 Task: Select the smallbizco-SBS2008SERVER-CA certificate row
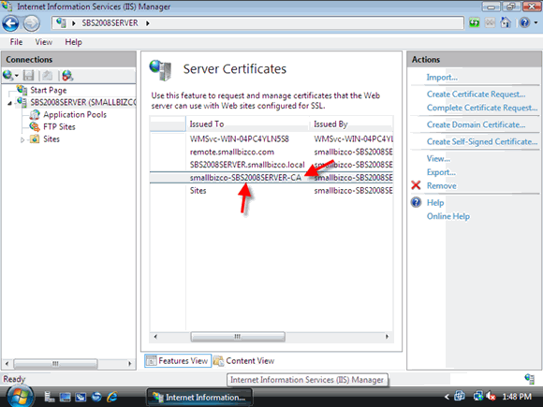click(271, 178)
